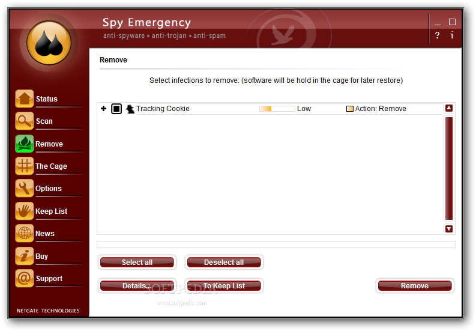
Task: Open the Status house icon
Action: click(24, 99)
